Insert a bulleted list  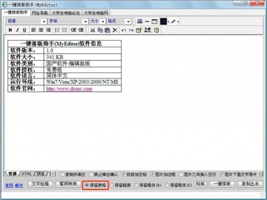coord(65,30)
